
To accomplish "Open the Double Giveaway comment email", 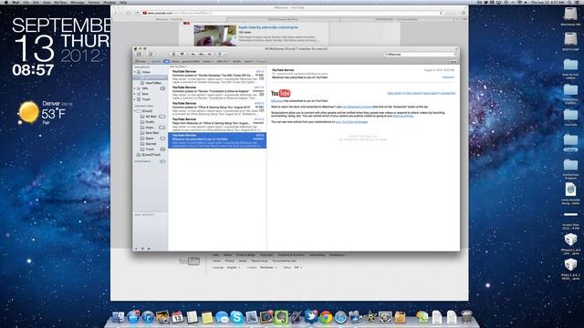I will point(217,76).
